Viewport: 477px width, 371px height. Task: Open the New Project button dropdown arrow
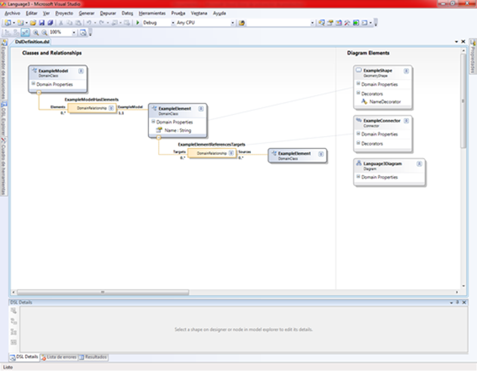(x=14, y=23)
